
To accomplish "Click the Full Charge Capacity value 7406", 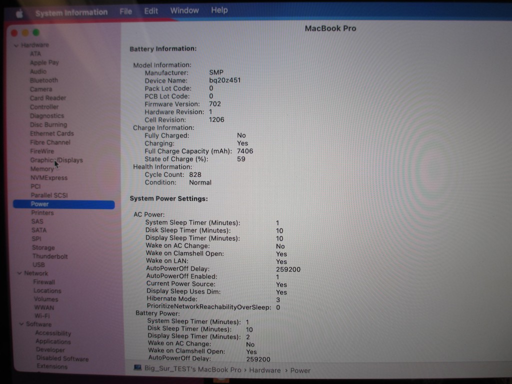I will click(245, 151).
